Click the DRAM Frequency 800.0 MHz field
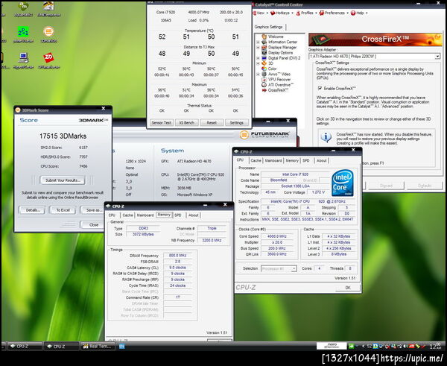Viewport: 447px width, 366px height. (x=177, y=256)
